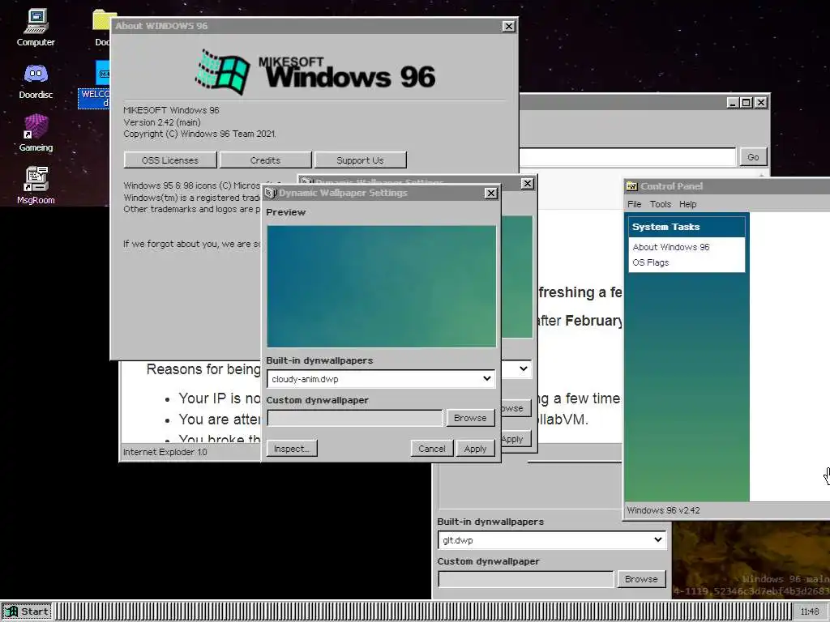Click the Control Panel title bar icon
Screen dimensions: 830x622
(631, 186)
